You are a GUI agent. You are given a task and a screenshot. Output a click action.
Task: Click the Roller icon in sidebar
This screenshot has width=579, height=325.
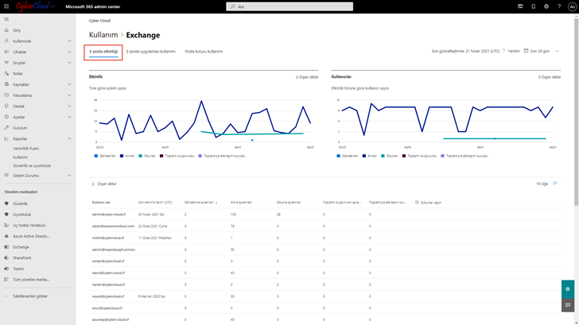pos(6,73)
